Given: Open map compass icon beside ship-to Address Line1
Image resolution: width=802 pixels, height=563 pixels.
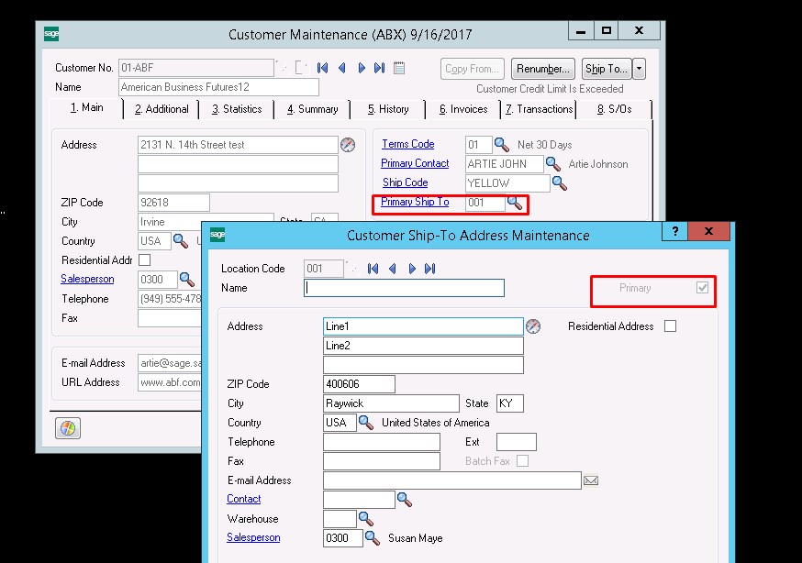Looking at the screenshot, I should click(x=533, y=326).
